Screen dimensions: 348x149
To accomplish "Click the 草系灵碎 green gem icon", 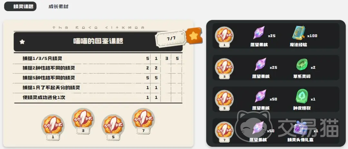I will 302,65.
